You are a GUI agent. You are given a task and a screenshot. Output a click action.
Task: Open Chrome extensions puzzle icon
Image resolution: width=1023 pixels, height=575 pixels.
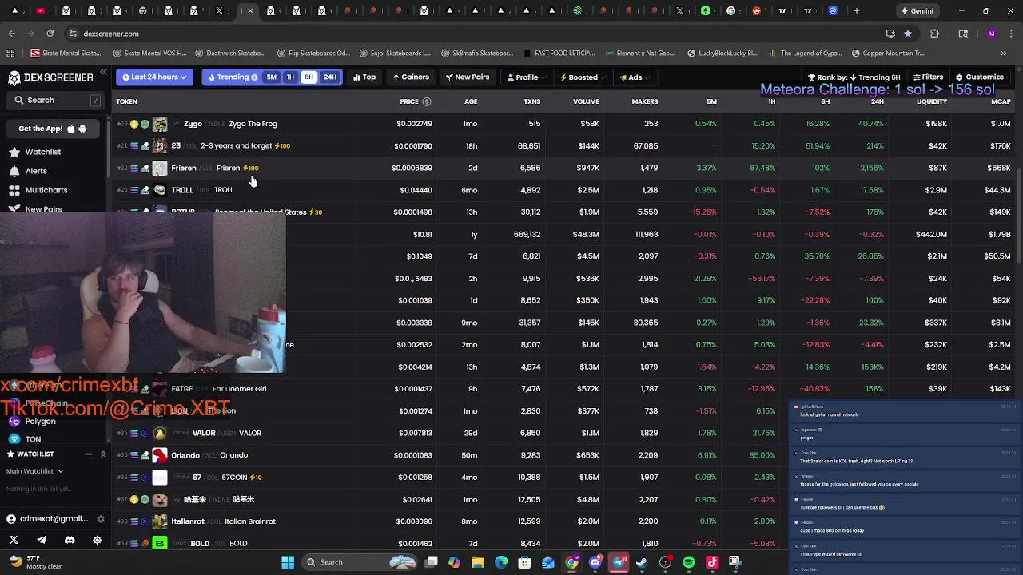tap(934, 34)
